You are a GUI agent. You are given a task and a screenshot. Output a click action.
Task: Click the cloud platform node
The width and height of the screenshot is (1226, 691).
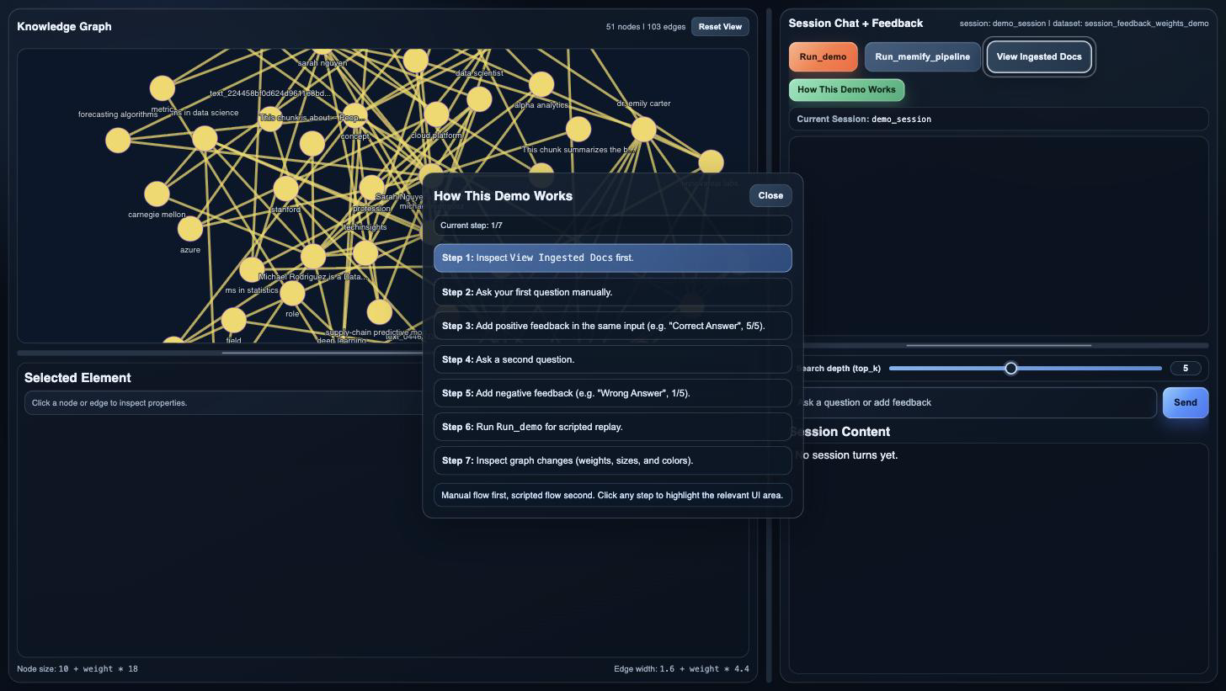pos(436,114)
